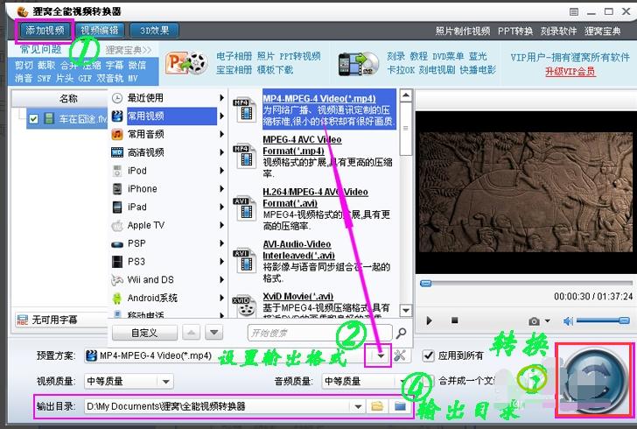637x429 pixels.
Task: Select the iPhone device icon
Action: [117, 189]
